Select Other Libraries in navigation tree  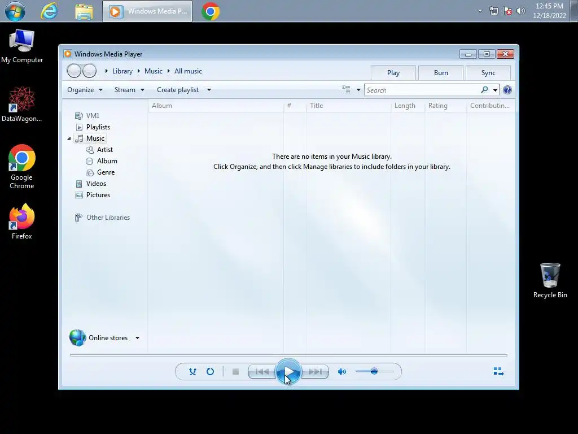click(102, 218)
